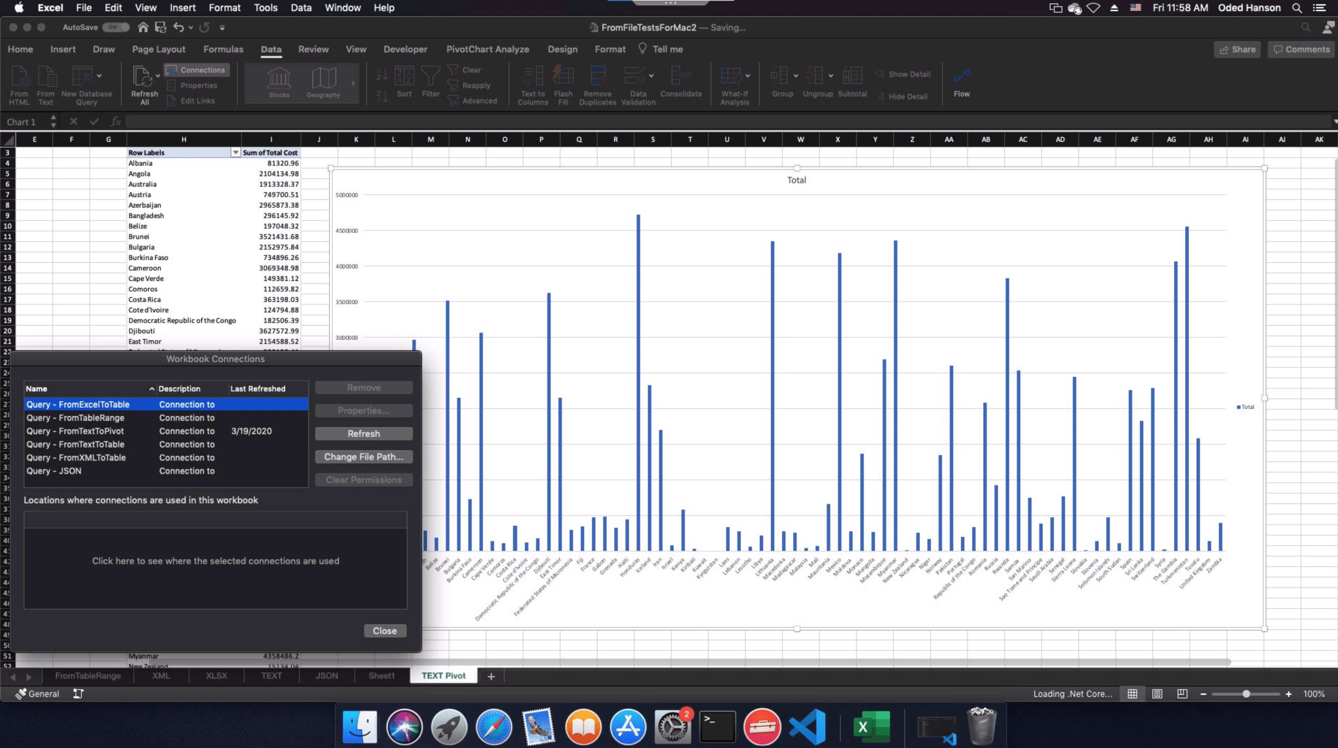Open the Row Labels filter dropdown
This screenshot has width=1338, height=748.
click(236, 152)
